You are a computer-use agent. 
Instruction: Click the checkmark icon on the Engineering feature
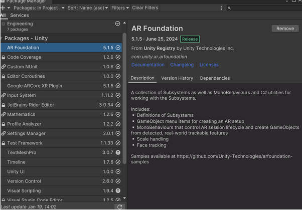point(117,24)
